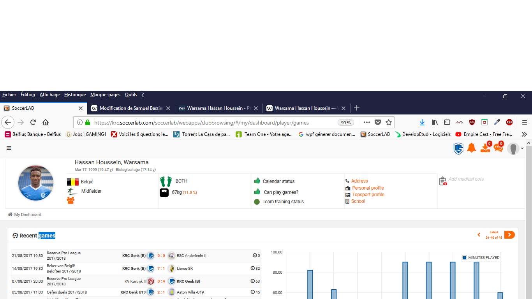Viewport: 532px width, 299px height.
Task: Open the Historique menu
Action: (x=75, y=95)
